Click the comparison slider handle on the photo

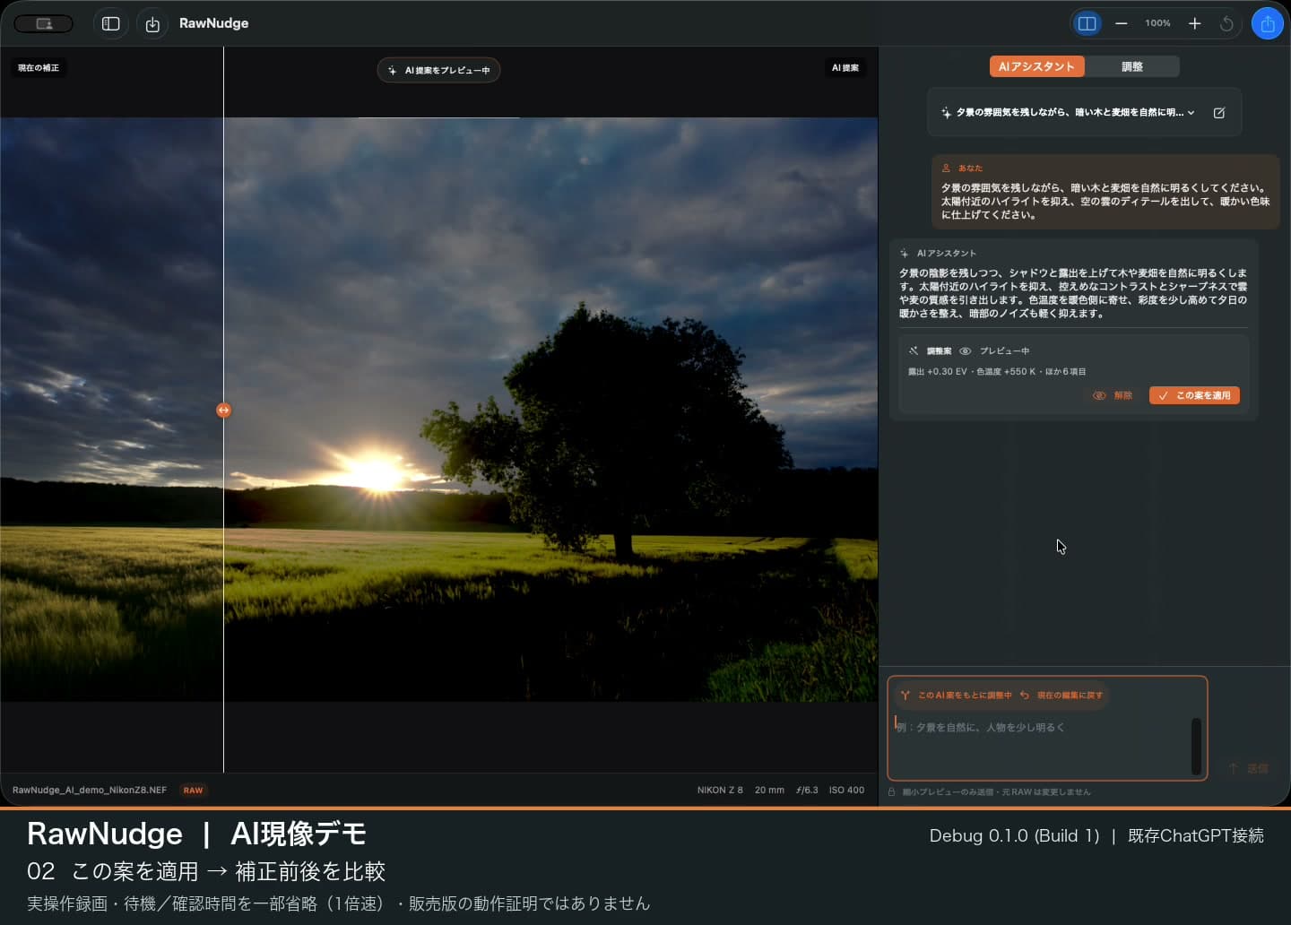point(223,410)
